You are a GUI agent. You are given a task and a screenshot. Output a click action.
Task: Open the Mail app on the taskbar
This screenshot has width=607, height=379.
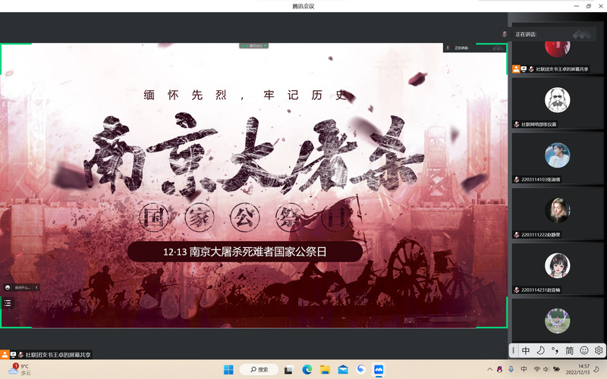click(x=343, y=369)
